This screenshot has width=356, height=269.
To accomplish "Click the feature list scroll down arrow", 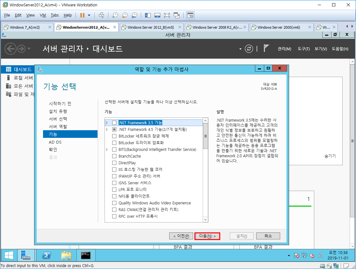I will pos(206,220).
